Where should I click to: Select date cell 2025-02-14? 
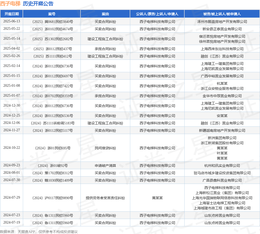coord(12,66)
